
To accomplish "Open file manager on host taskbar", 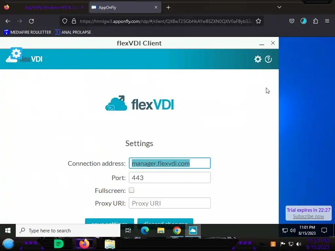I will click(110, 244).
